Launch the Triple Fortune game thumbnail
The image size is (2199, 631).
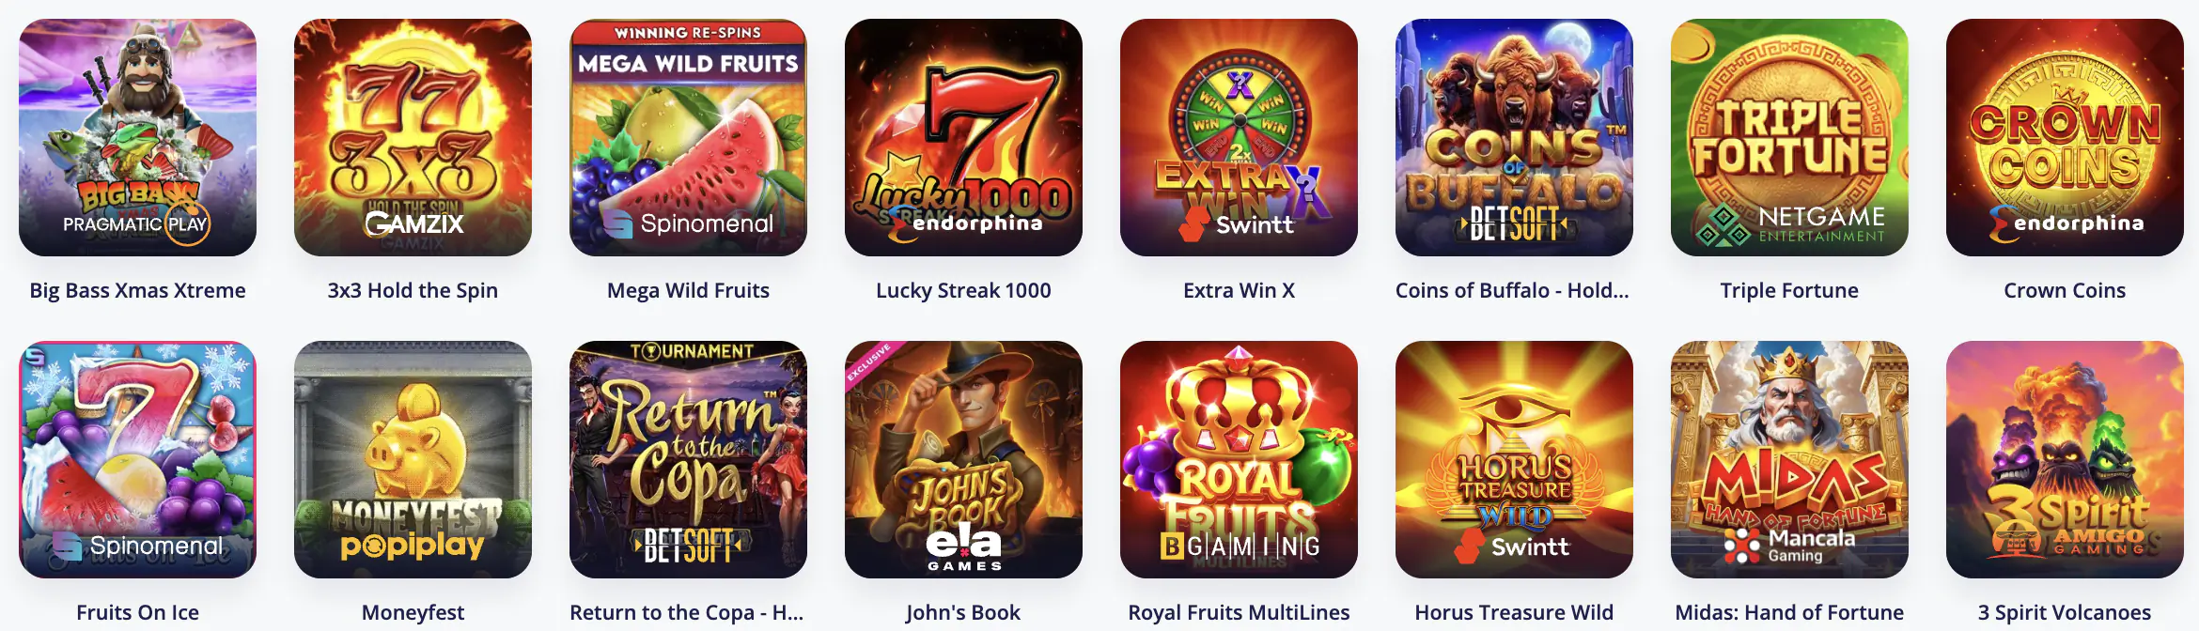(x=1789, y=137)
